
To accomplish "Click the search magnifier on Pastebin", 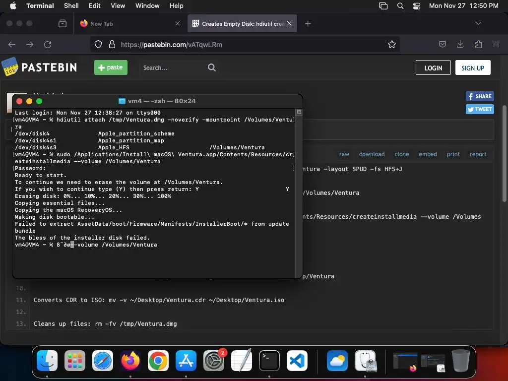I will click(211, 67).
